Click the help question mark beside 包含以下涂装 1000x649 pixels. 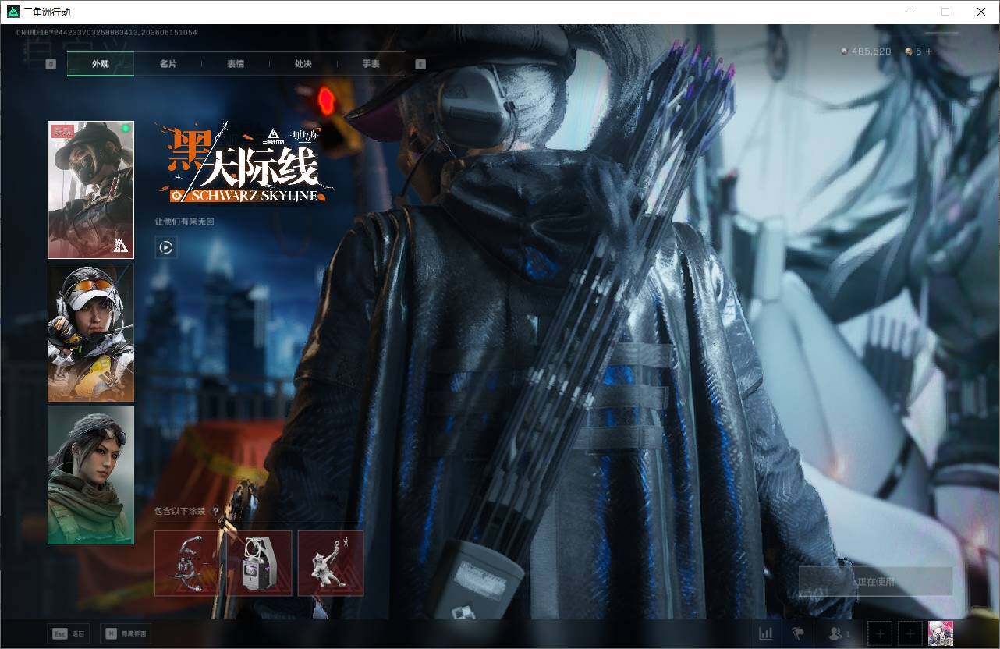click(x=215, y=512)
